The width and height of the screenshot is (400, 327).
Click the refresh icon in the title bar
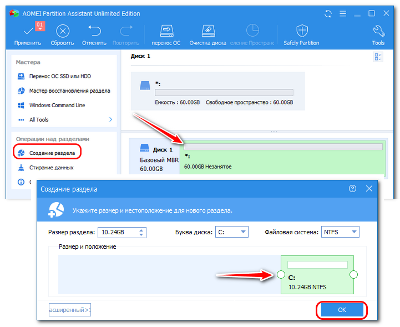coord(328,13)
